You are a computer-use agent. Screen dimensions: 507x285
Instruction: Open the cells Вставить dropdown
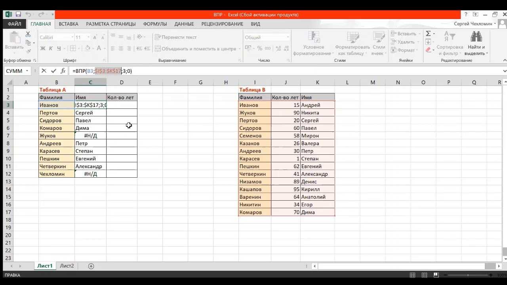406,34
